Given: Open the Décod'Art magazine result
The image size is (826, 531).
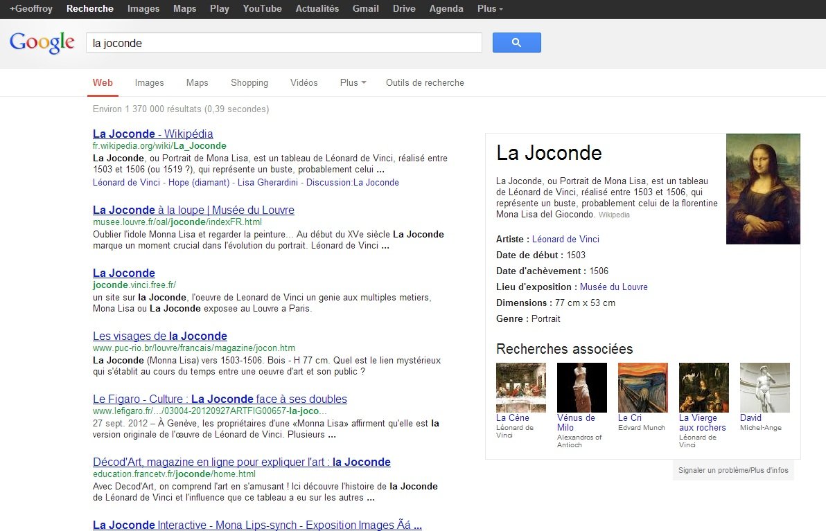Looking at the screenshot, I should [242, 462].
